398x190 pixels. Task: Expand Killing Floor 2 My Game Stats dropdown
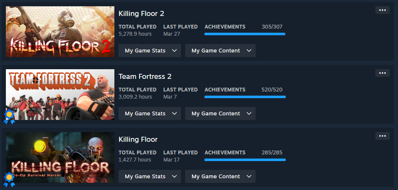[x=150, y=51]
